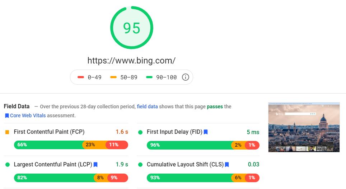The height and width of the screenshot is (189, 346).
Task: Open the Core Web Vitals link
Action: (x=28, y=116)
